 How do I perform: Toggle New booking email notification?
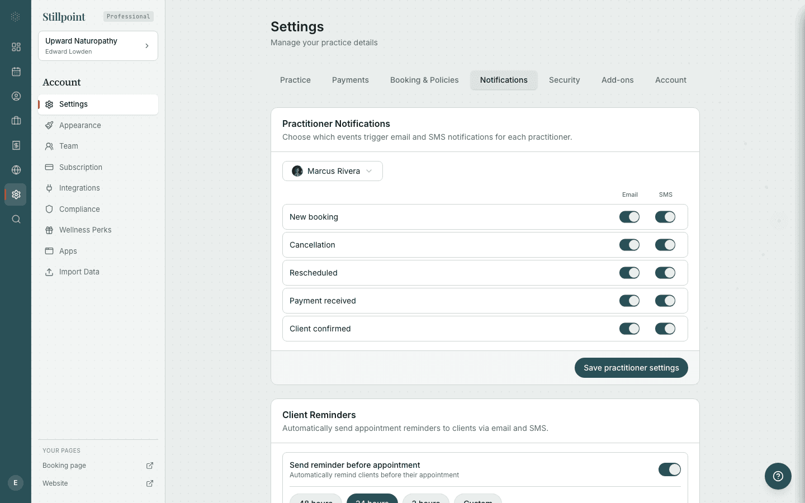[x=629, y=217]
